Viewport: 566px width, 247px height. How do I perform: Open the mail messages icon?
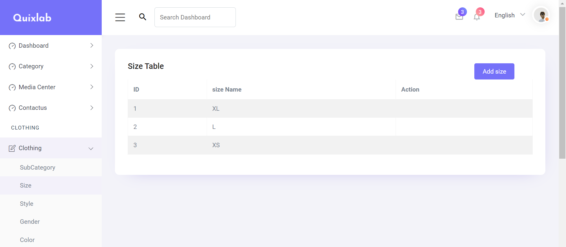point(459,17)
